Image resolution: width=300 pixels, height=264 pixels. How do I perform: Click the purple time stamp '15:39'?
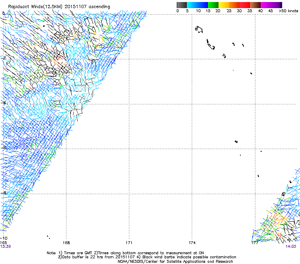(x=6, y=247)
